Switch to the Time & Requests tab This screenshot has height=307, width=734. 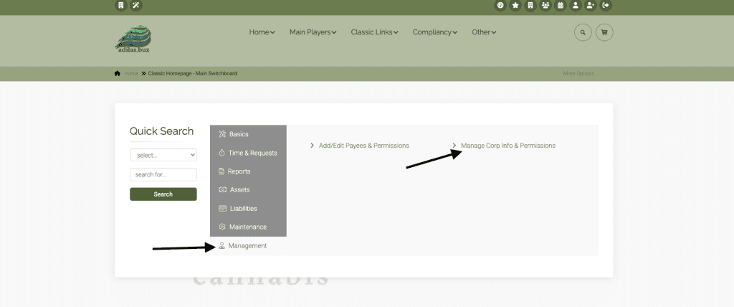point(252,153)
